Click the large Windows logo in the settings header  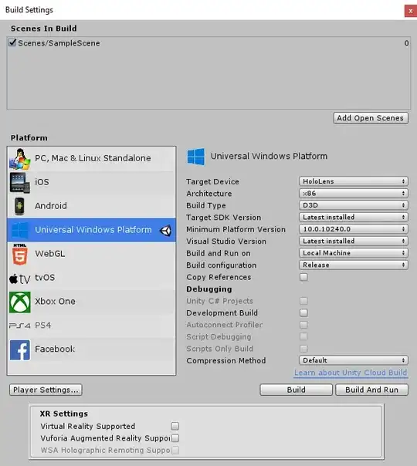pyautogui.click(x=195, y=157)
